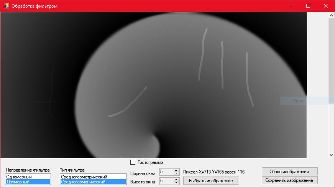335x188 pixels.
Task: Click the vertical scrollbar down arrow
Action: click(x=332, y=155)
